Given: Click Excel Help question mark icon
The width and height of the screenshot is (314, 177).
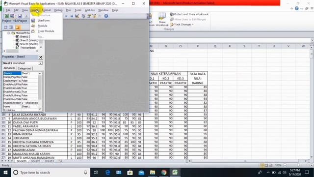Looking at the screenshot, I should 296,8.
